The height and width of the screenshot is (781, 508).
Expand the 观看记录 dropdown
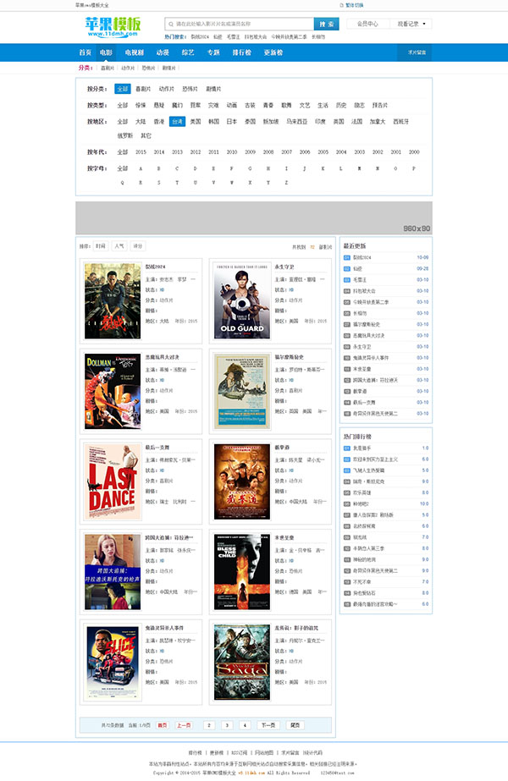click(x=411, y=24)
